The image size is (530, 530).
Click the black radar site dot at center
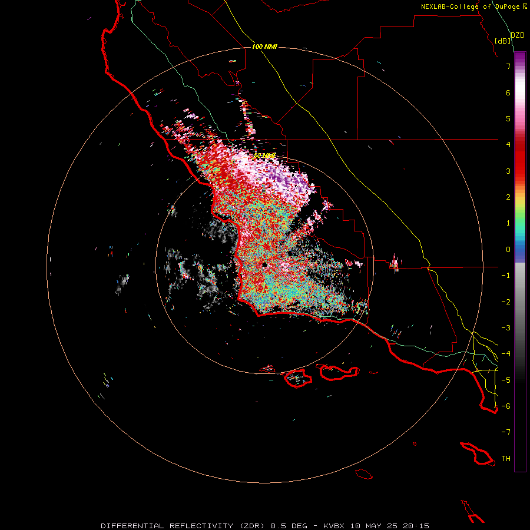(x=264, y=265)
